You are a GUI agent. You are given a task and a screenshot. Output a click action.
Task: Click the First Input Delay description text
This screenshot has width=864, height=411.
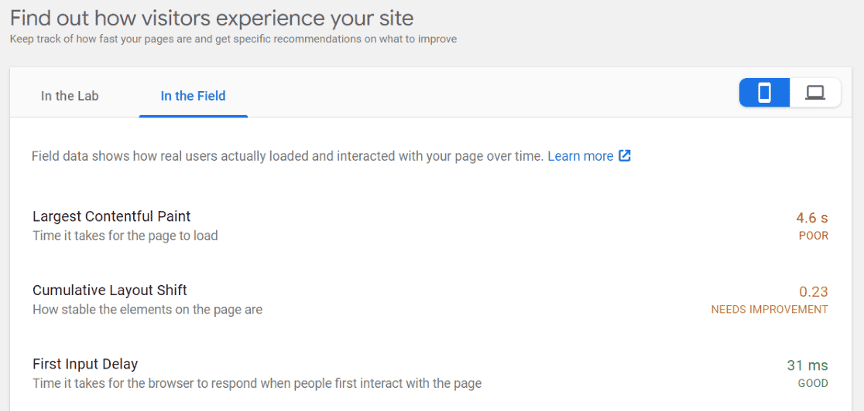coord(257,383)
